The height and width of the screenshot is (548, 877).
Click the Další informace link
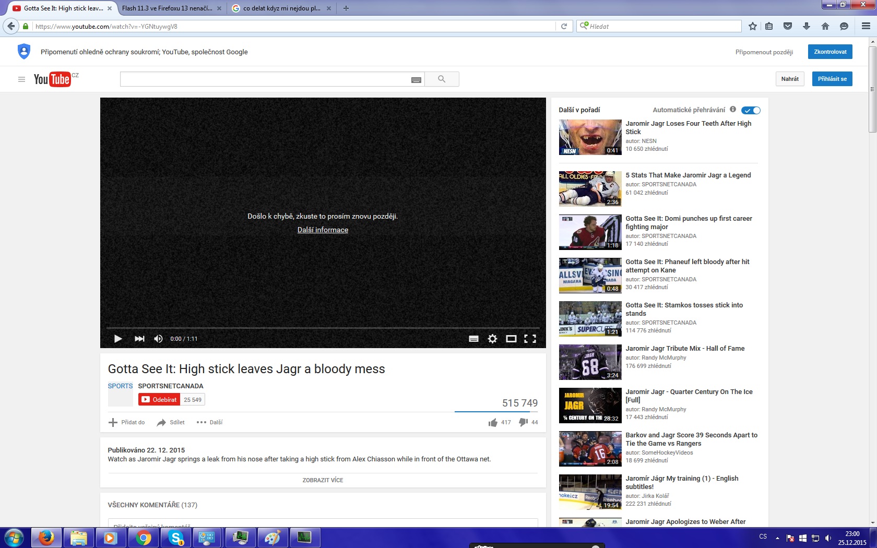pos(323,230)
